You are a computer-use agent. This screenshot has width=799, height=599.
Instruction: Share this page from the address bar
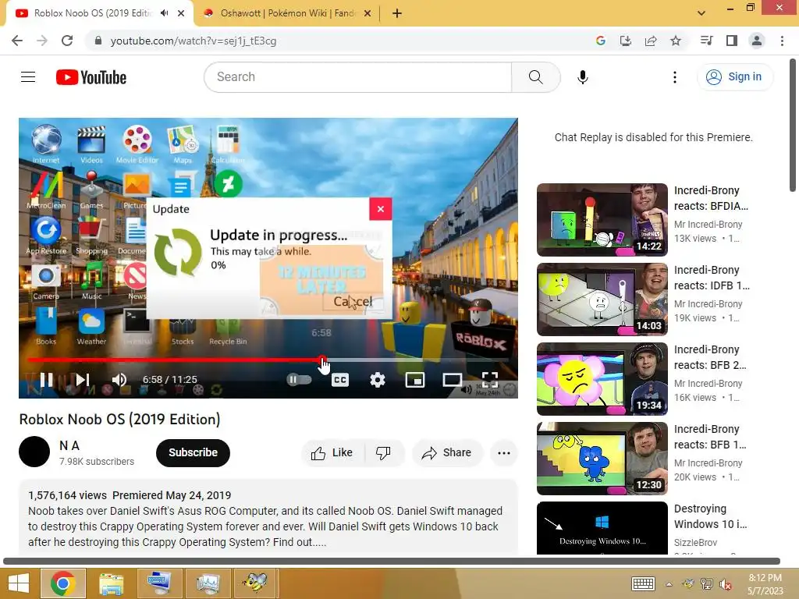click(651, 41)
